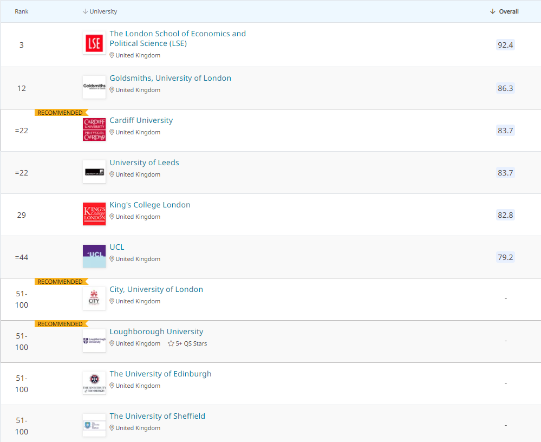Click the location pin under Cardiff University
541x442 pixels.
point(112,132)
